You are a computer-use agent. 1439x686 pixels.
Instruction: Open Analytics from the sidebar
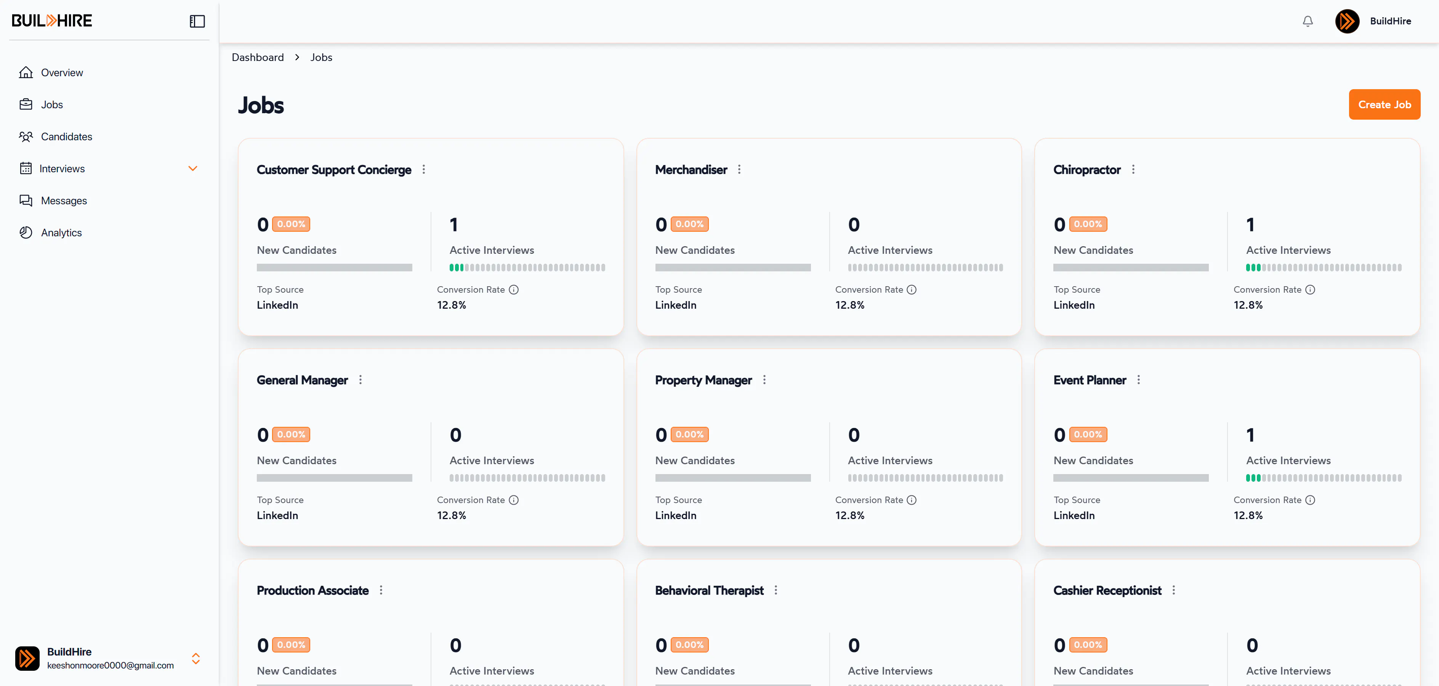coord(61,233)
